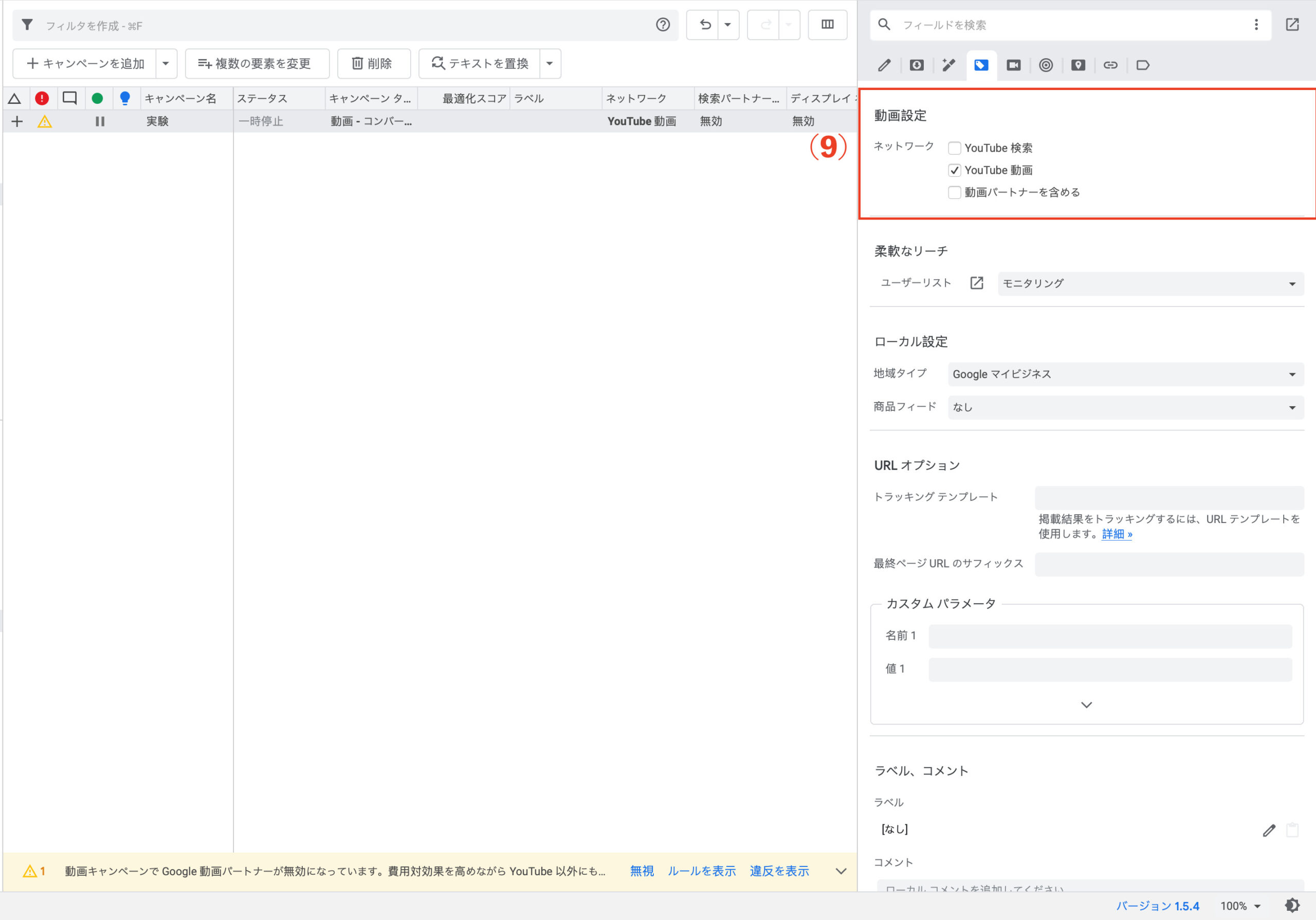
Task: Click the 複数の要素を変更 button
Action: pyautogui.click(x=257, y=64)
